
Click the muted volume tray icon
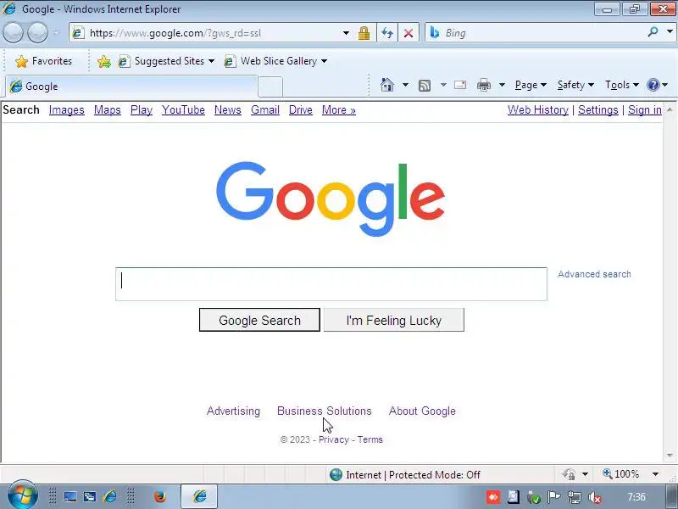pos(596,497)
